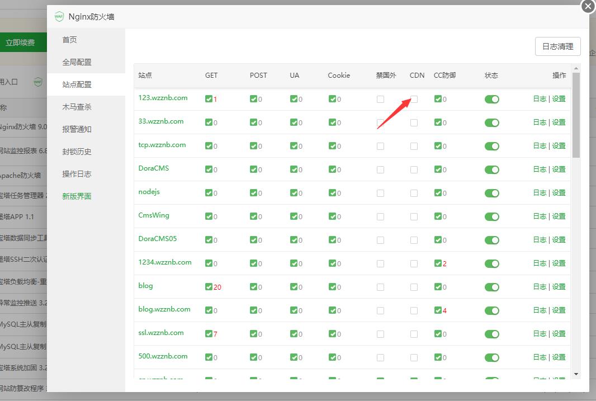Open site link 33.wzznb.com
Screen dimensions: 596x401
(x=161, y=121)
